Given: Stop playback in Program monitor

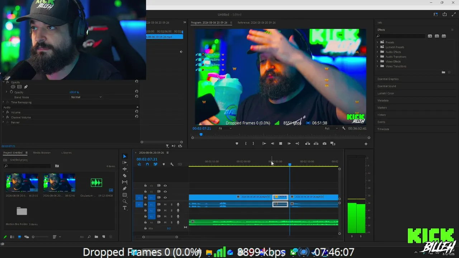Looking at the screenshot, I should (x=280, y=144).
